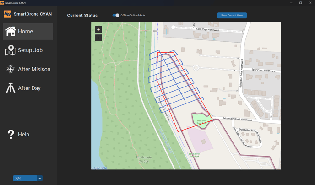Click the Calle Vigo Northwest label on map
The width and height of the screenshot is (315, 185).
click(x=208, y=29)
